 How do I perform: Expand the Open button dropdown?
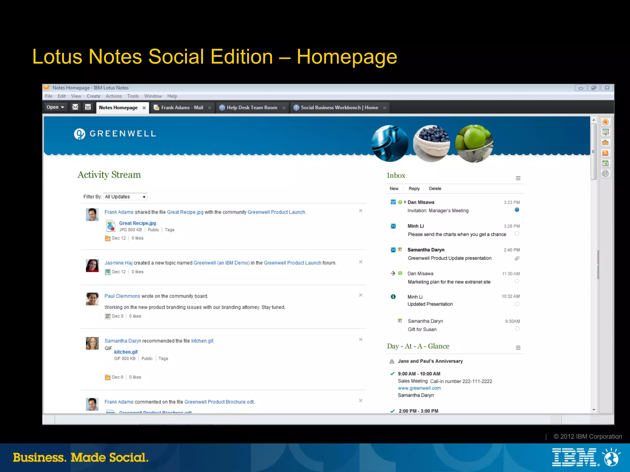tap(55, 107)
